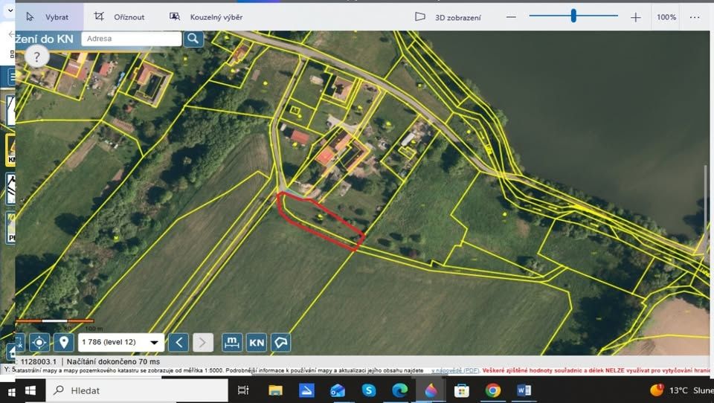Switch to the Paint 3D taskbar app

(431, 390)
